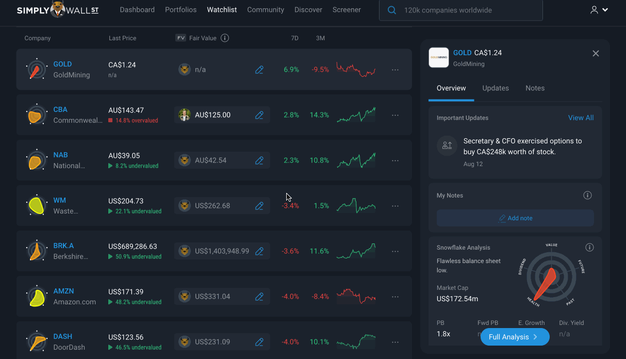The height and width of the screenshot is (359, 626).
Task: Open more options for CBA row
Action: tap(396, 115)
